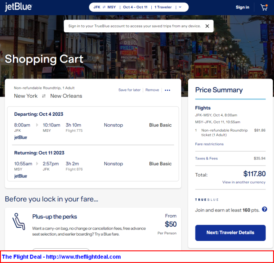Click the jetBlue logo in header

coord(18,7)
